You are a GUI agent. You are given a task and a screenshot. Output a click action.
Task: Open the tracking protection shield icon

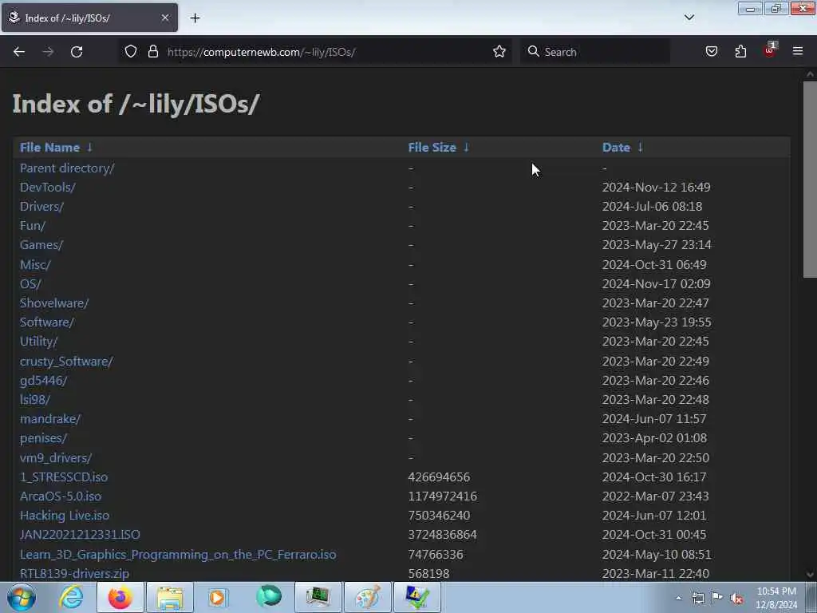[131, 51]
